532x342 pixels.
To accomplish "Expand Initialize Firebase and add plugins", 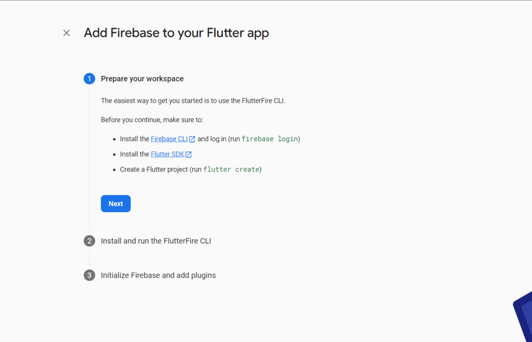I will (x=158, y=275).
